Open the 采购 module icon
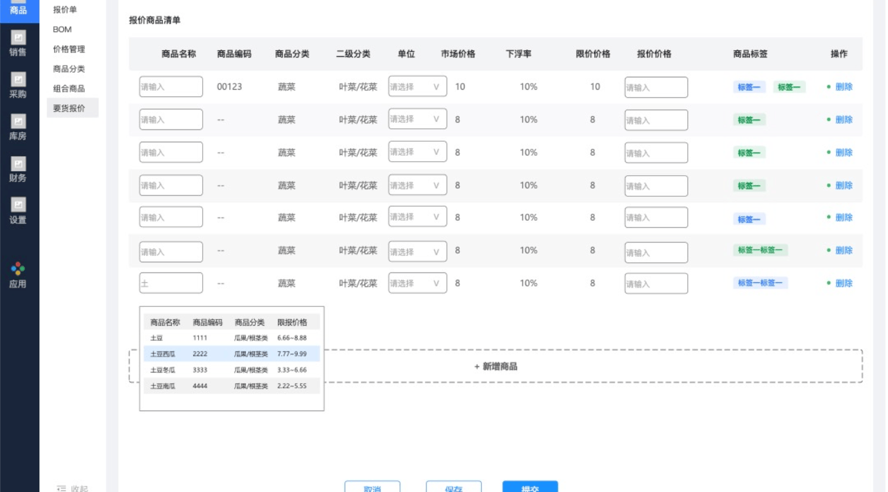 pyautogui.click(x=18, y=80)
